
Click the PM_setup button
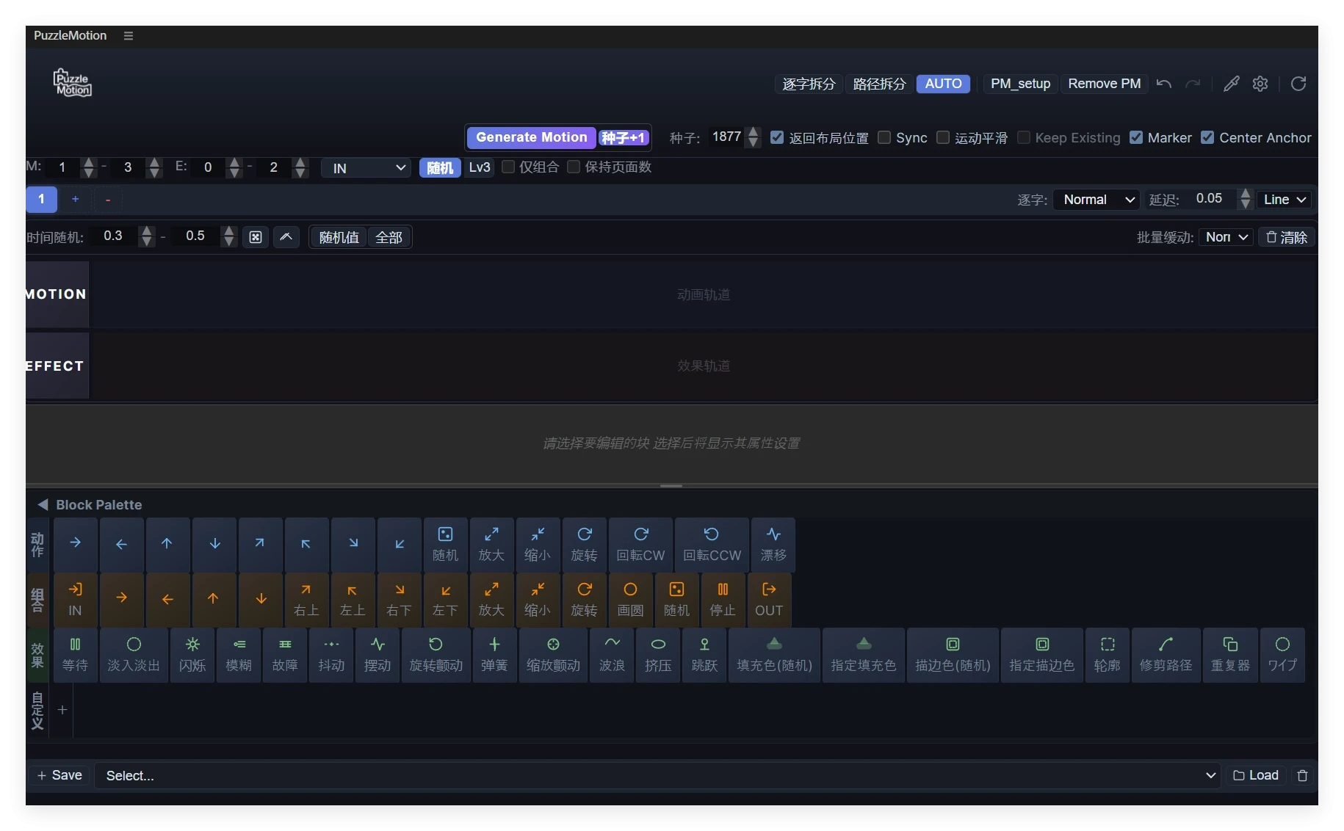pos(1020,84)
